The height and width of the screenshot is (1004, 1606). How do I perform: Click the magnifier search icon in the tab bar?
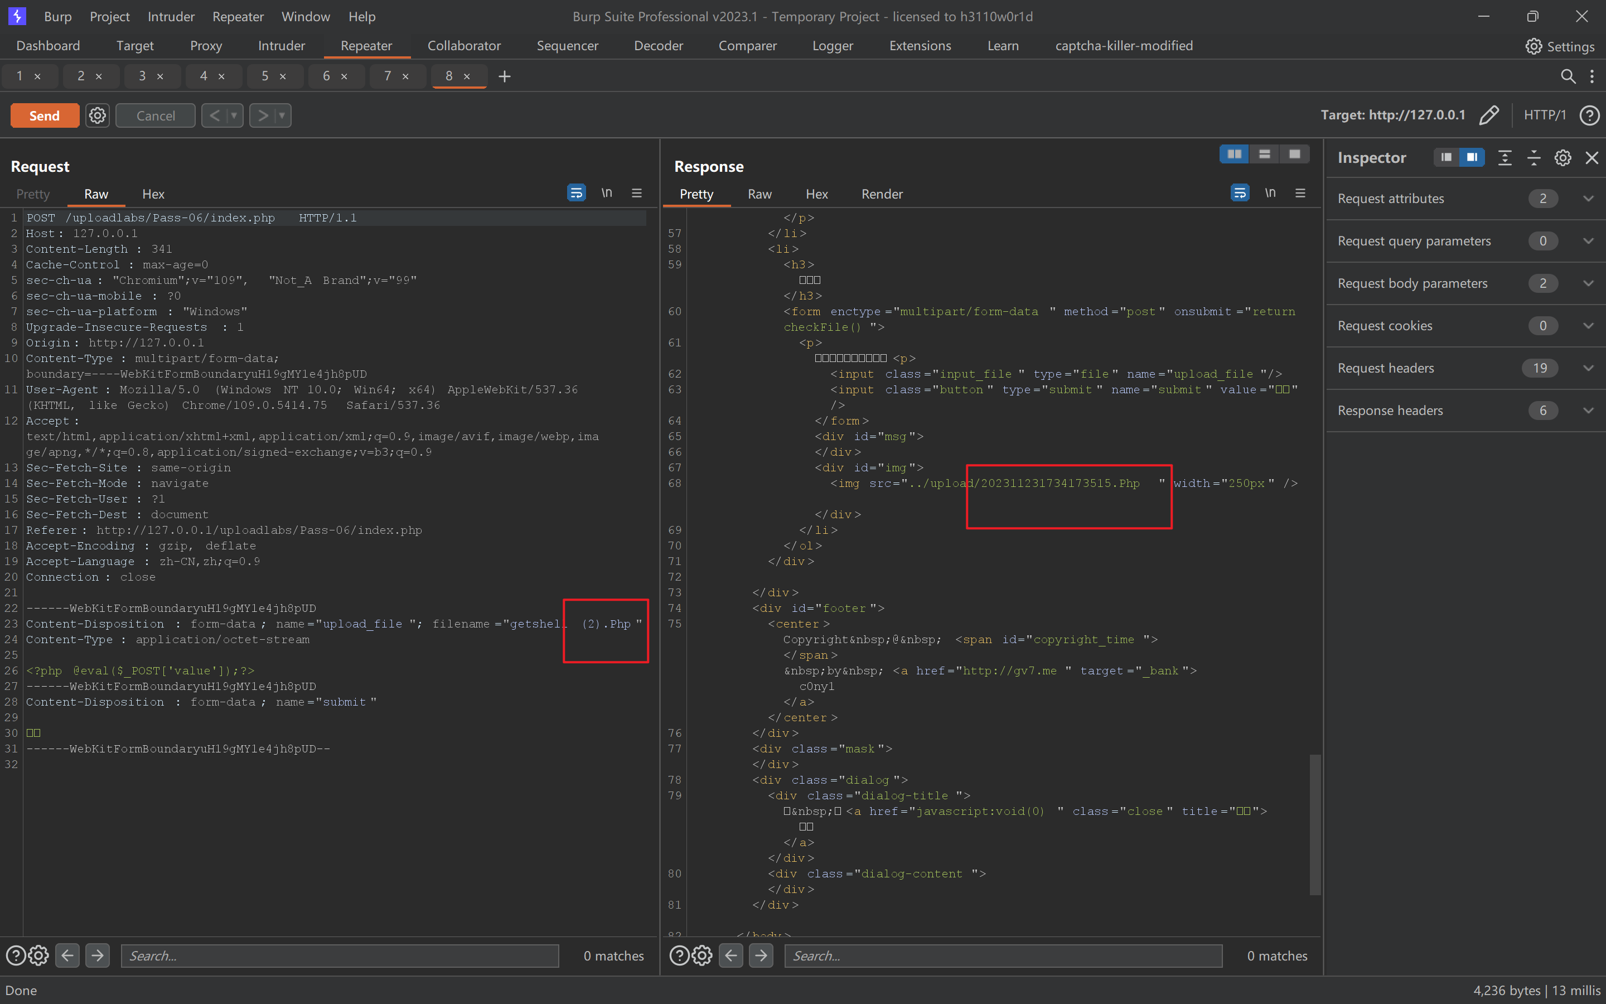[x=1568, y=76]
